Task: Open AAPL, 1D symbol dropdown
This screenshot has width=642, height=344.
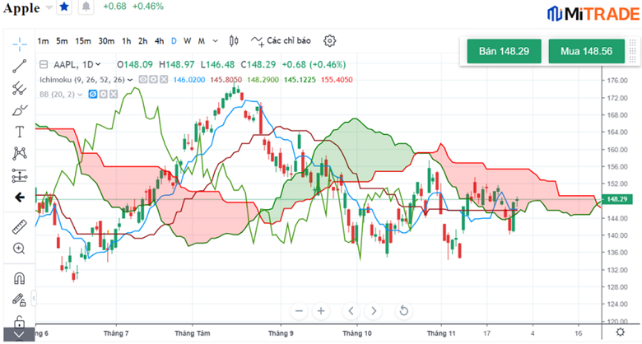Action: tap(77, 64)
